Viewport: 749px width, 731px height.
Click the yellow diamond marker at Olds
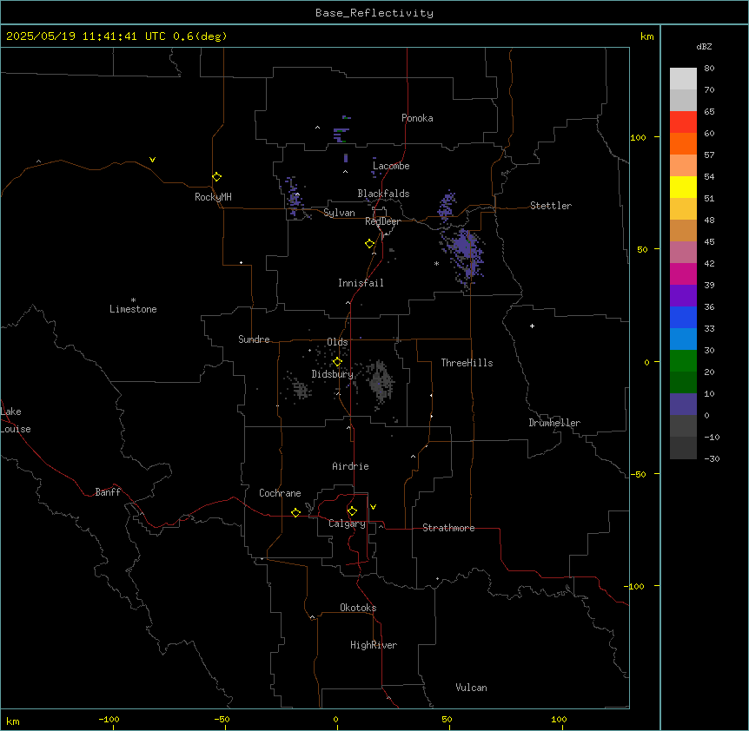click(x=338, y=362)
